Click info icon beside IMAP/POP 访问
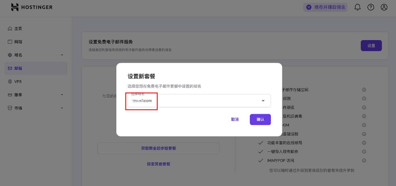This screenshot has height=186, width=396. (x=364, y=160)
